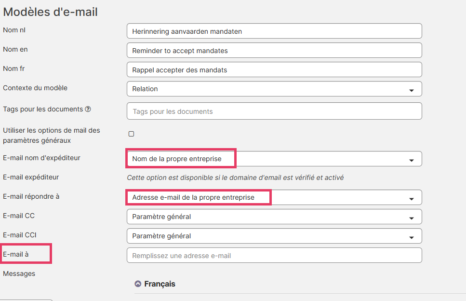Click the Modèles d'e-mail page title
This screenshot has width=466, height=301.
click(x=50, y=12)
